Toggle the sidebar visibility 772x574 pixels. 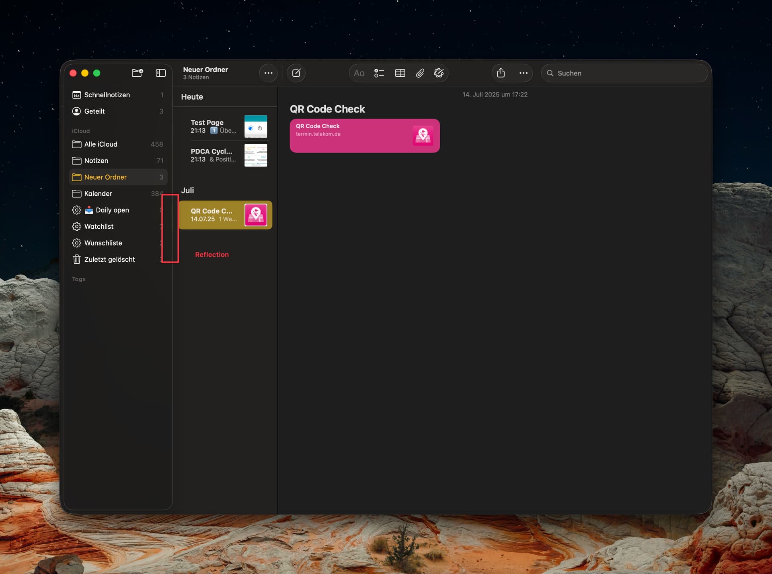point(160,73)
